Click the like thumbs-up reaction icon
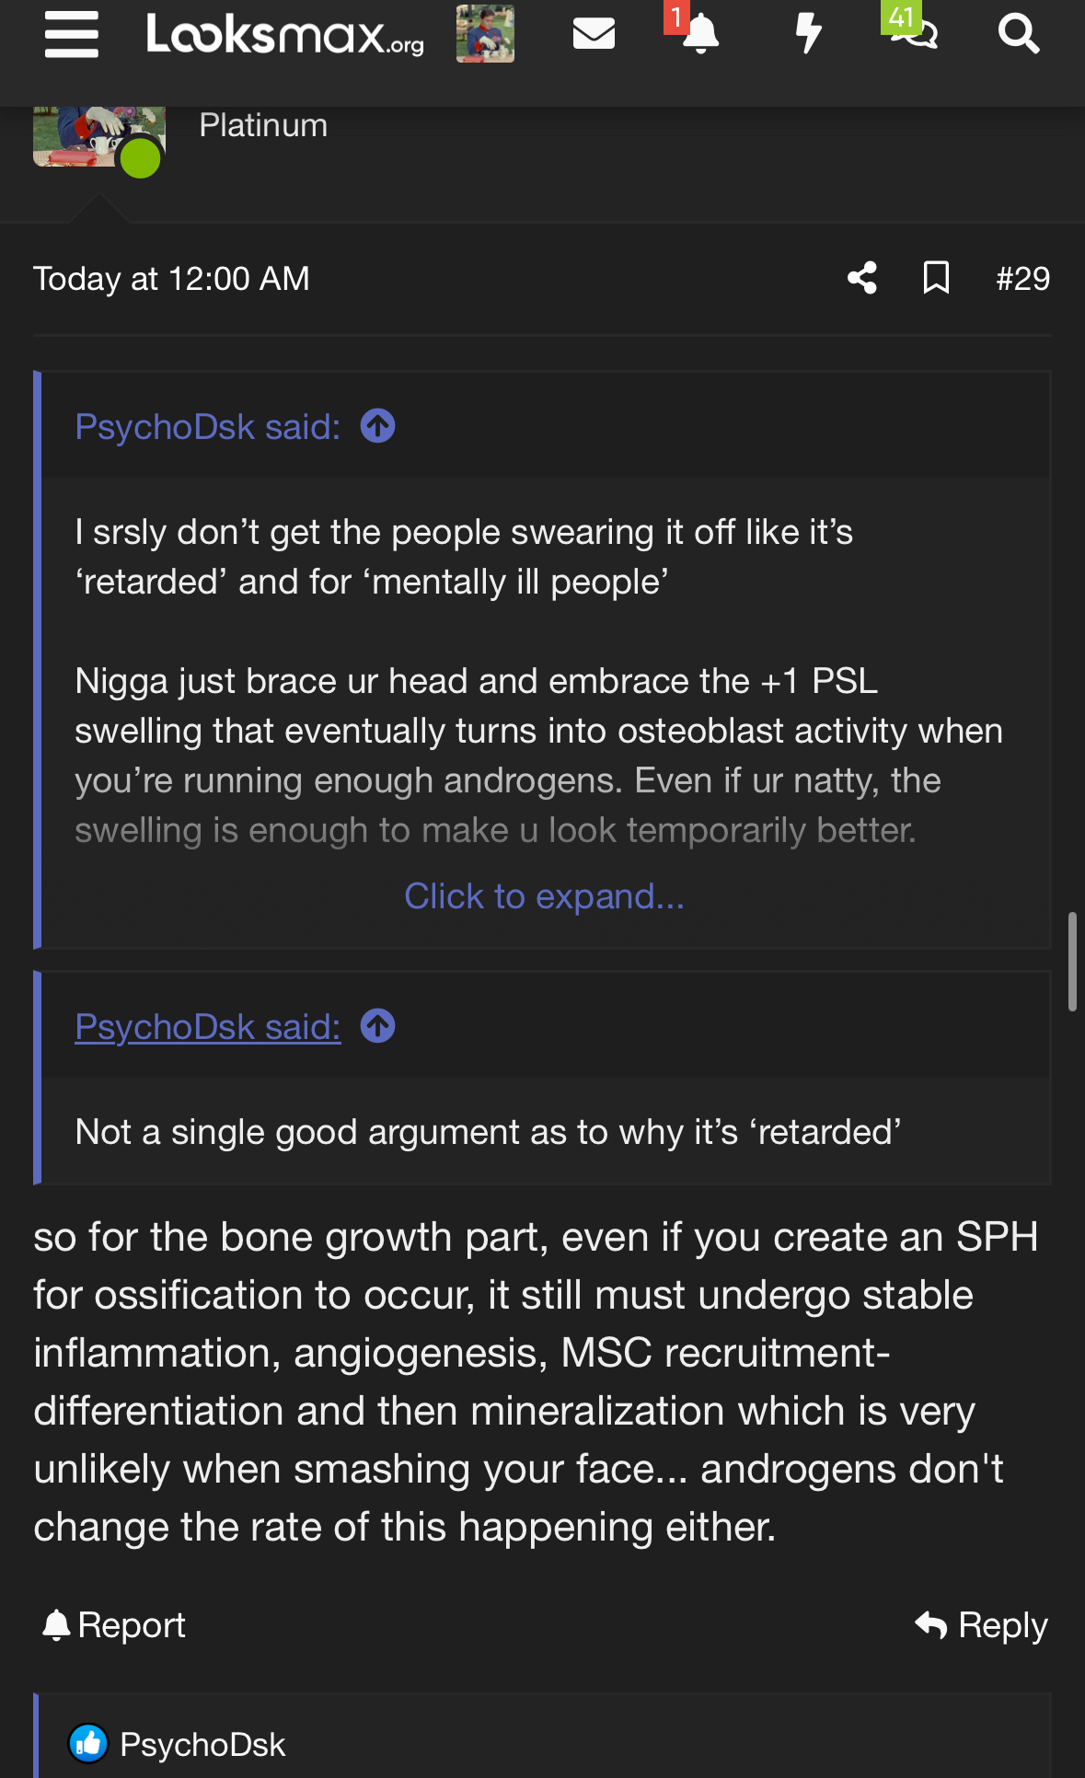 pos(88,1743)
